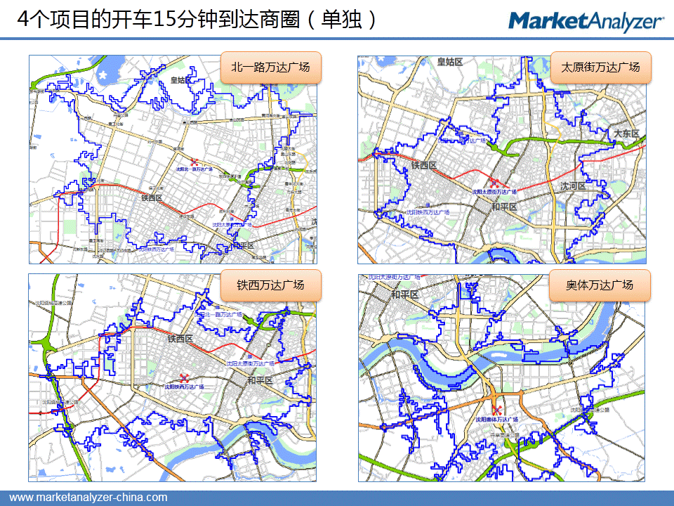This screenshot has height=506, width=674.
Task: Select the red X marker in the 铁西万达广场 map
Action: [184, 377]
